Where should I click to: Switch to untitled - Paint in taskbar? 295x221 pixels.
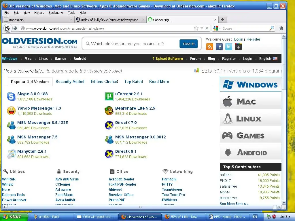52,217
